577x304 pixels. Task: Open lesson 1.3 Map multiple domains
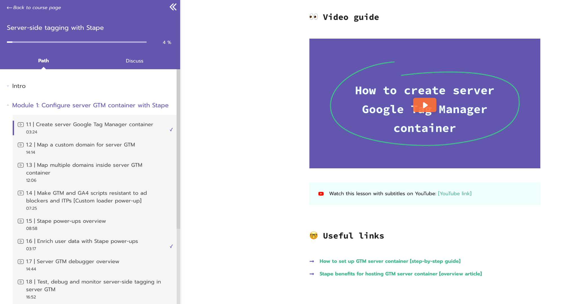tap(84, 169)
